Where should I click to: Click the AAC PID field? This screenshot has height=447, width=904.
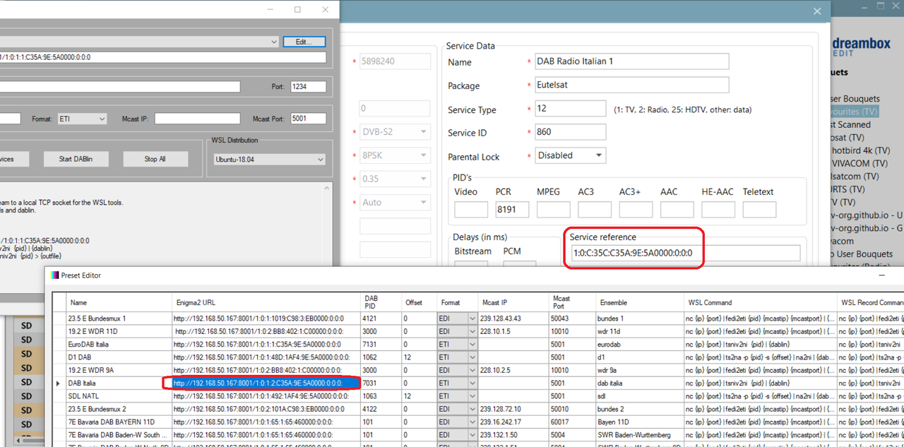[x=677, y=209]
